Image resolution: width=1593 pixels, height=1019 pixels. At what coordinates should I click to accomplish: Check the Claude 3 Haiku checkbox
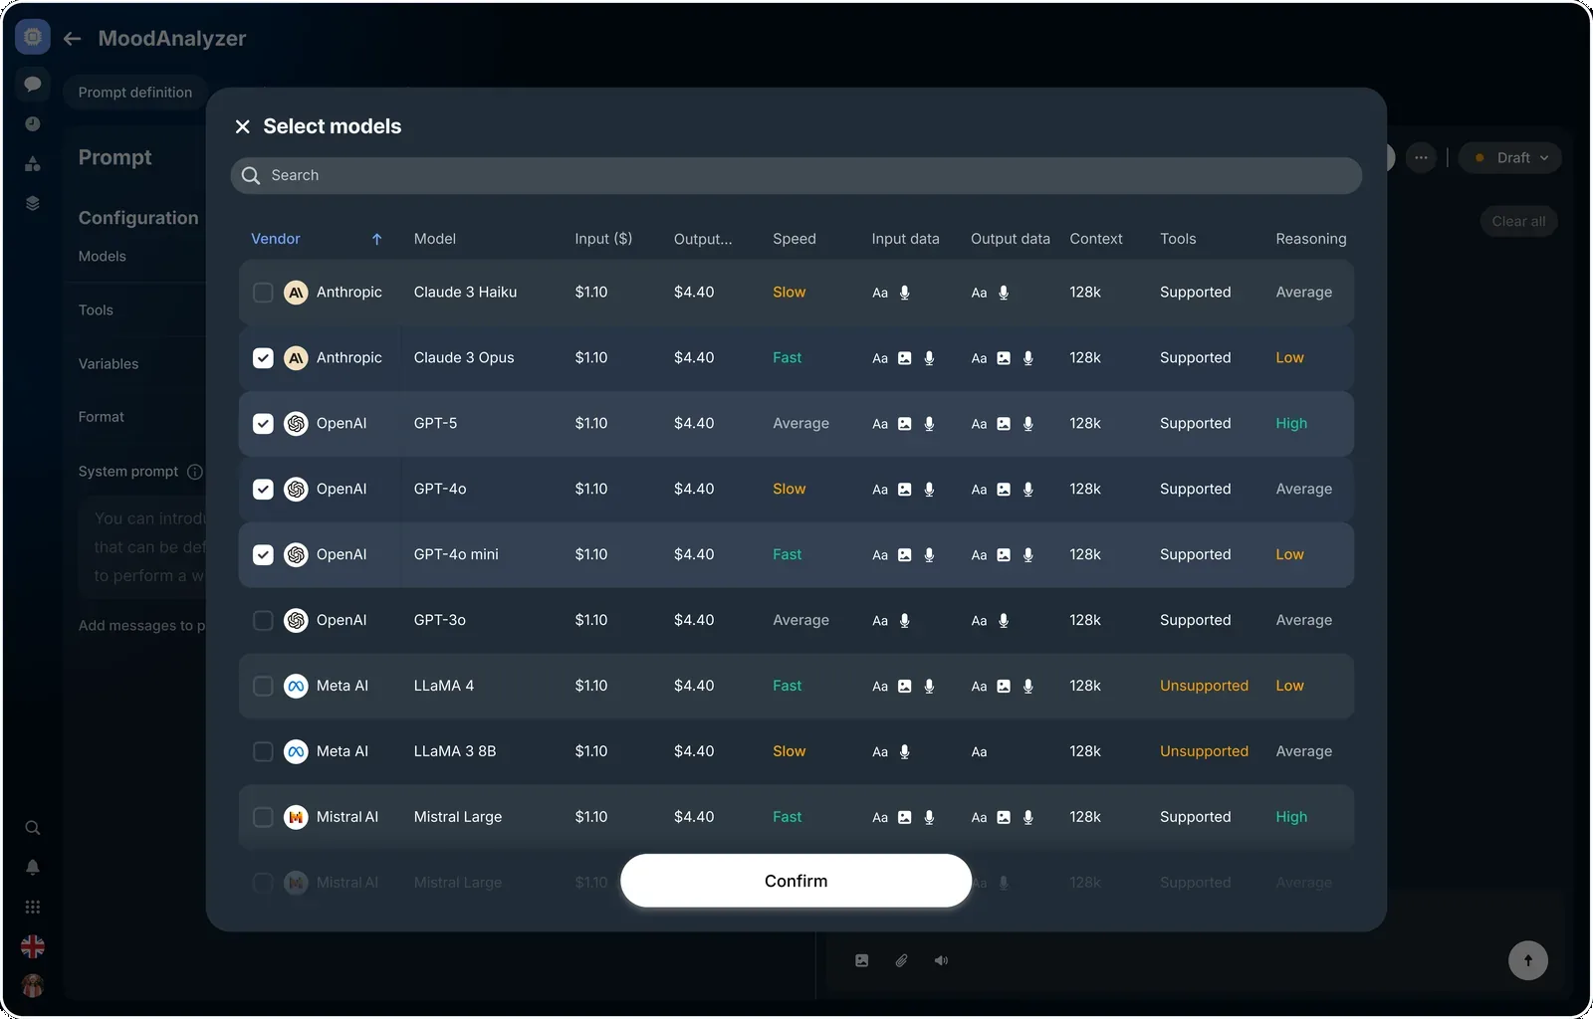263,293
